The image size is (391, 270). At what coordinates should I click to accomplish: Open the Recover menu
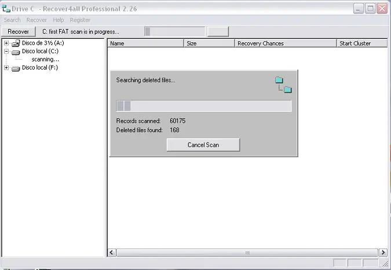point(36,20)
